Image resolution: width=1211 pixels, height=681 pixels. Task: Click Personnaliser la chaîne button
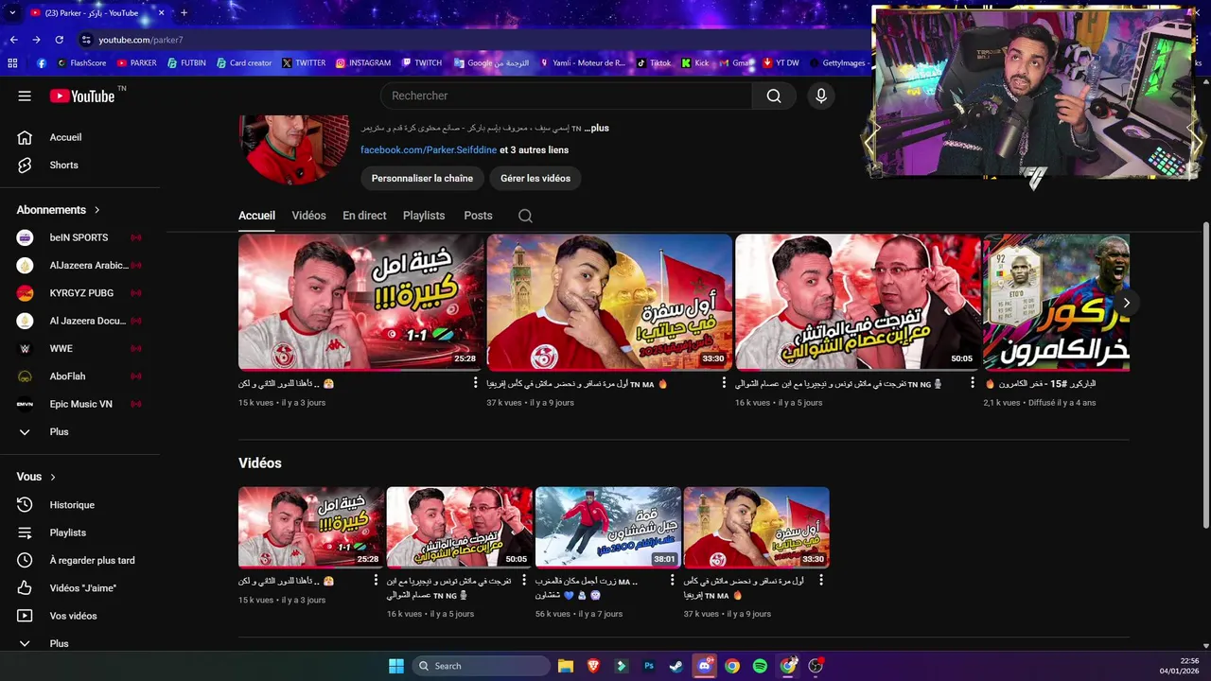click(x=422, y=178)
